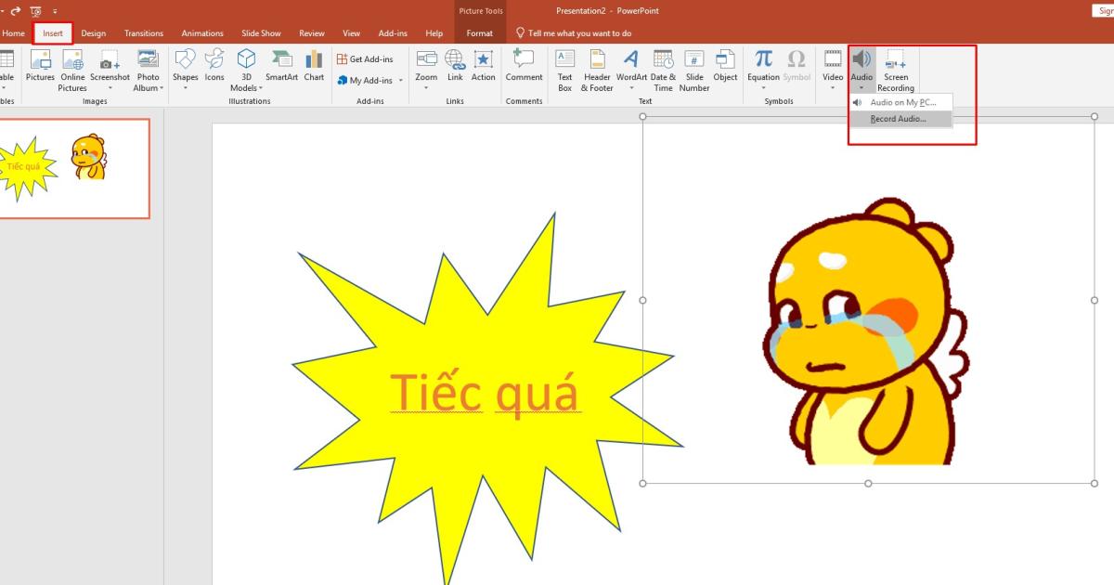Click the Sign in button
This screenshot has width=1114, height=585.
click(x=1101, y=10)
